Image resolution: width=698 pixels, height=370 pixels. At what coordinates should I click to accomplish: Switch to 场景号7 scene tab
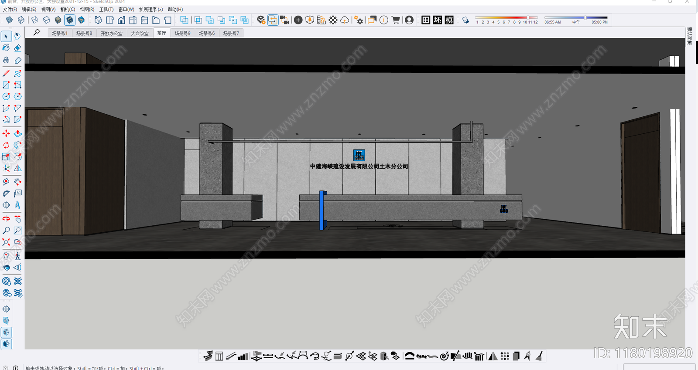[x=231, y=33]
